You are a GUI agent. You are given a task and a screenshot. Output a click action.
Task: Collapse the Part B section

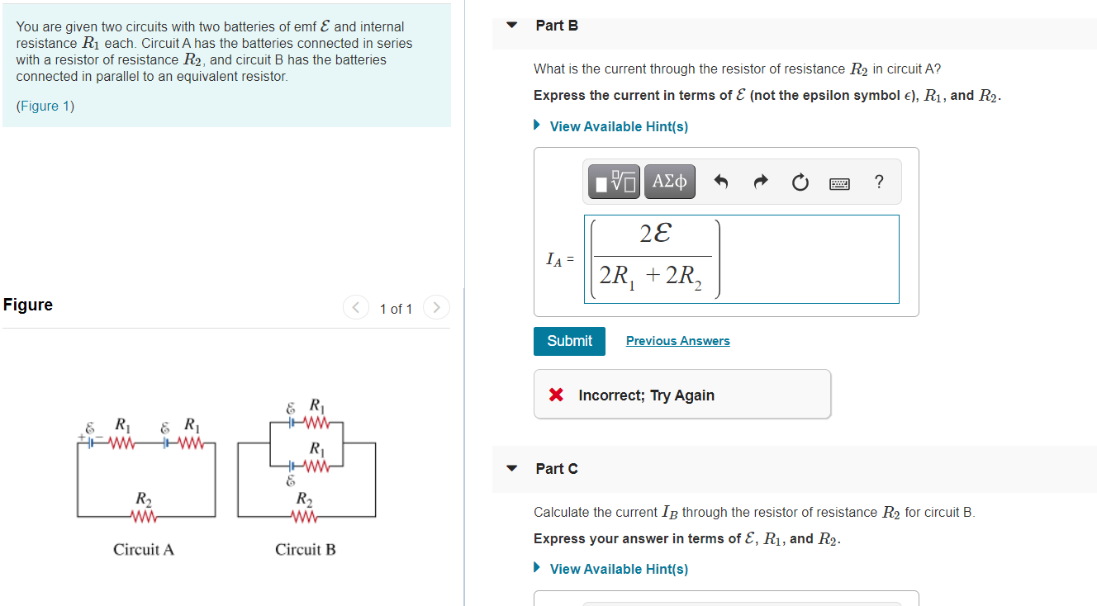511,26
